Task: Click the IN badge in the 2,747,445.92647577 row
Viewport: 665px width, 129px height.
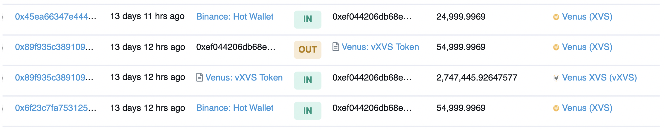Action: click(x=307, y=80)
